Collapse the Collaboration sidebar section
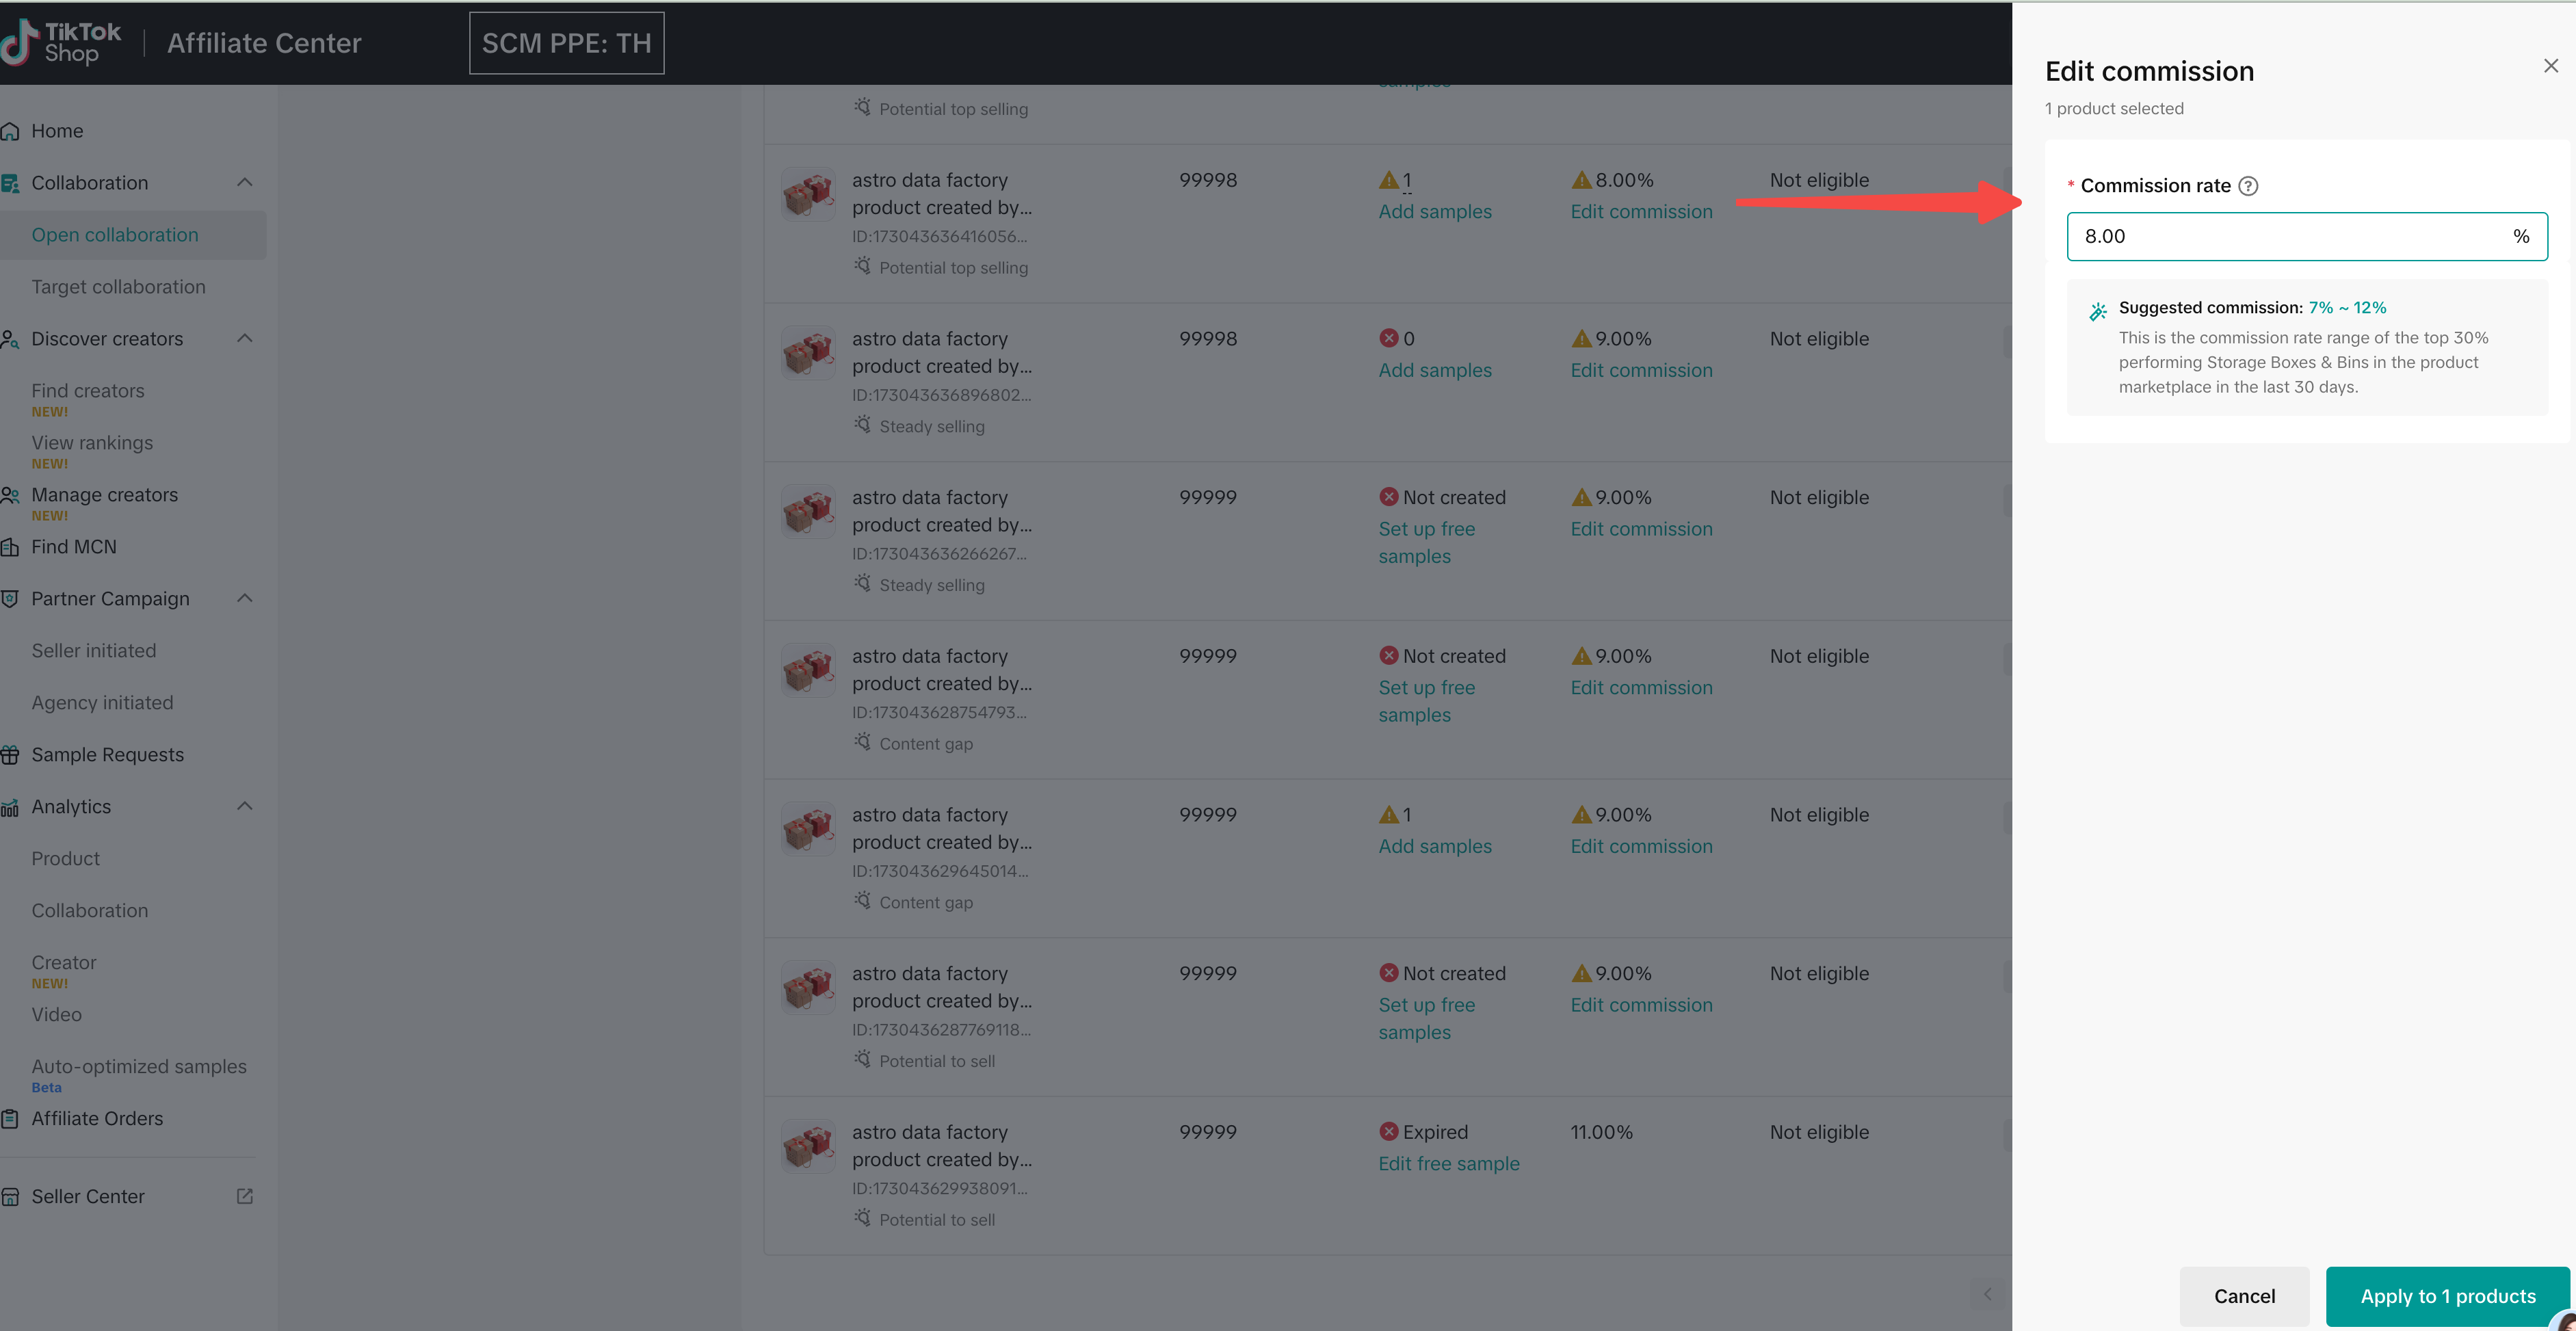Screen dimensions: 2576x1331 click(244, 182)
